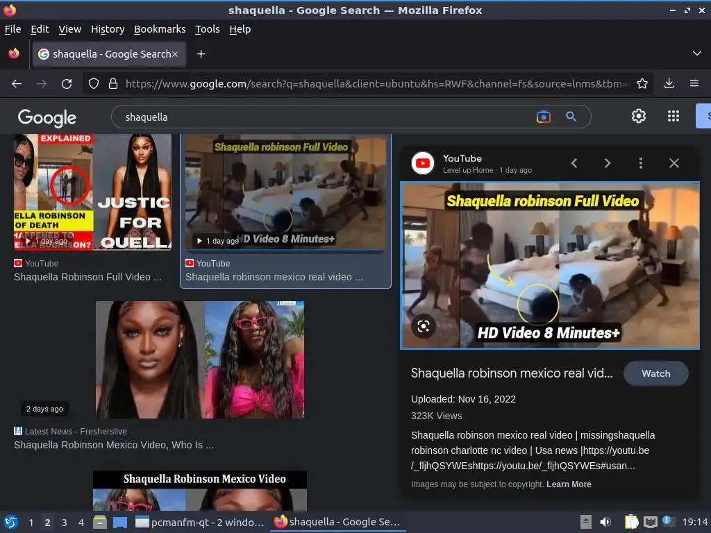Open the large preview video thumbnail
711x533 pixels.
pos(550,266)
